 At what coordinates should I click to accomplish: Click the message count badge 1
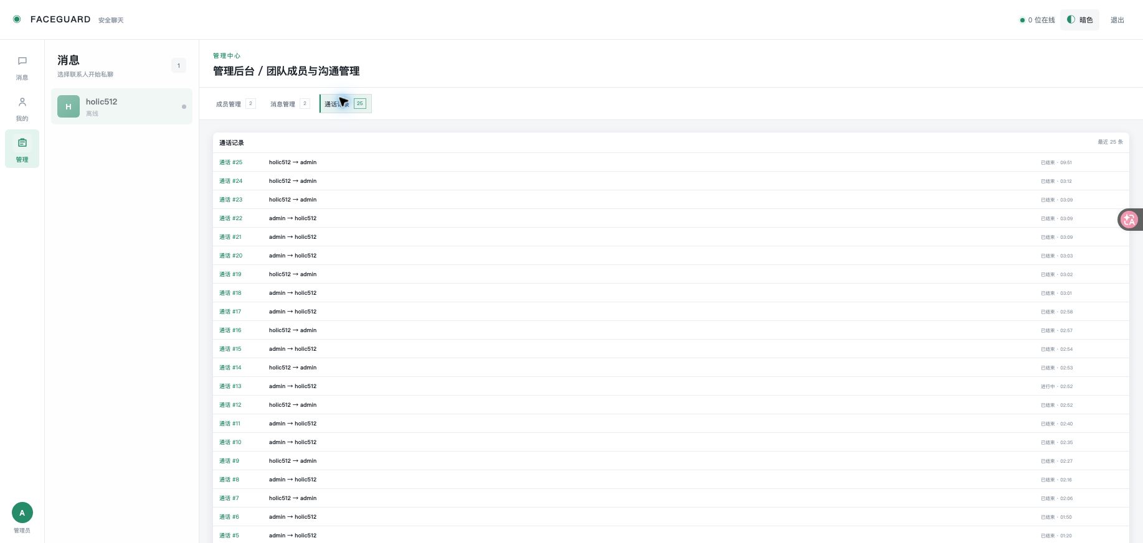tap(179, 65)
